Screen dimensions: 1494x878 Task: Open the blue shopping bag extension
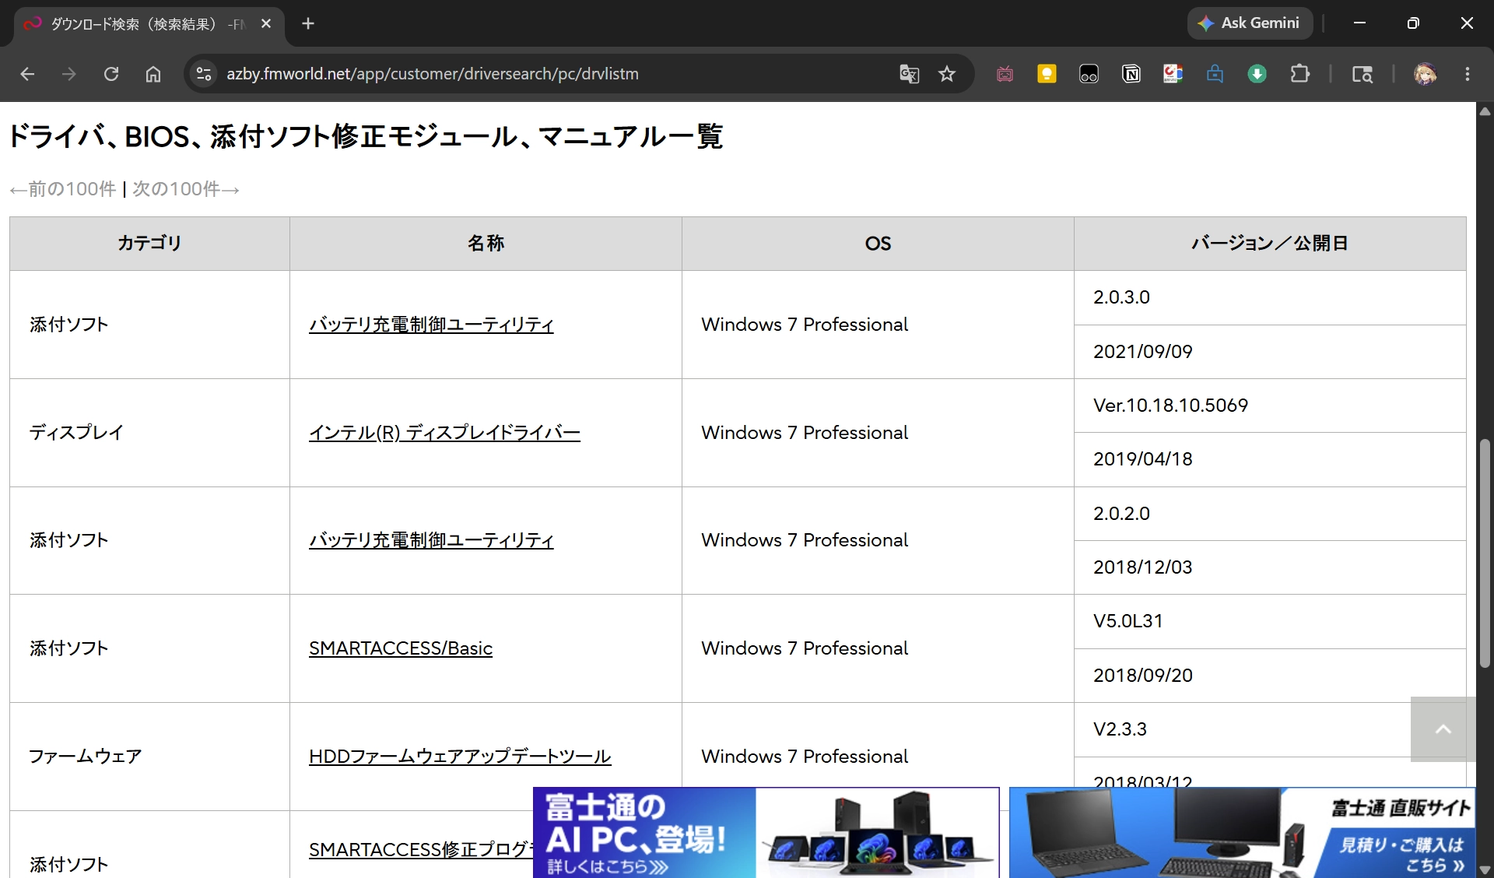1215,74
